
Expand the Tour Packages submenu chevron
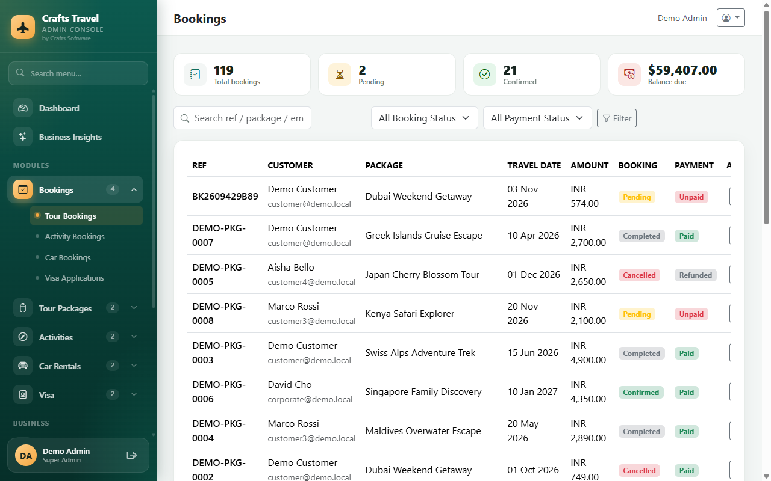coord(134,308)
